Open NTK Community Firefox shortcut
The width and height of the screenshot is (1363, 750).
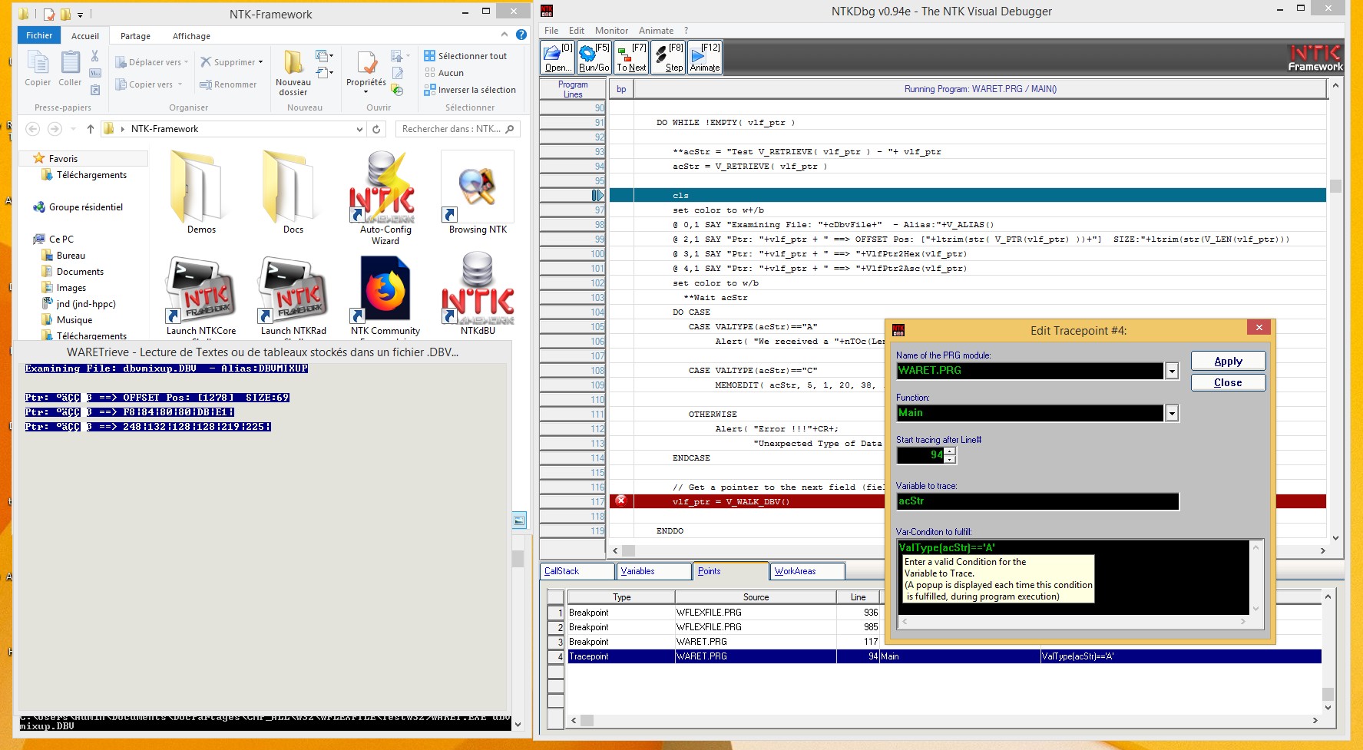385,297
